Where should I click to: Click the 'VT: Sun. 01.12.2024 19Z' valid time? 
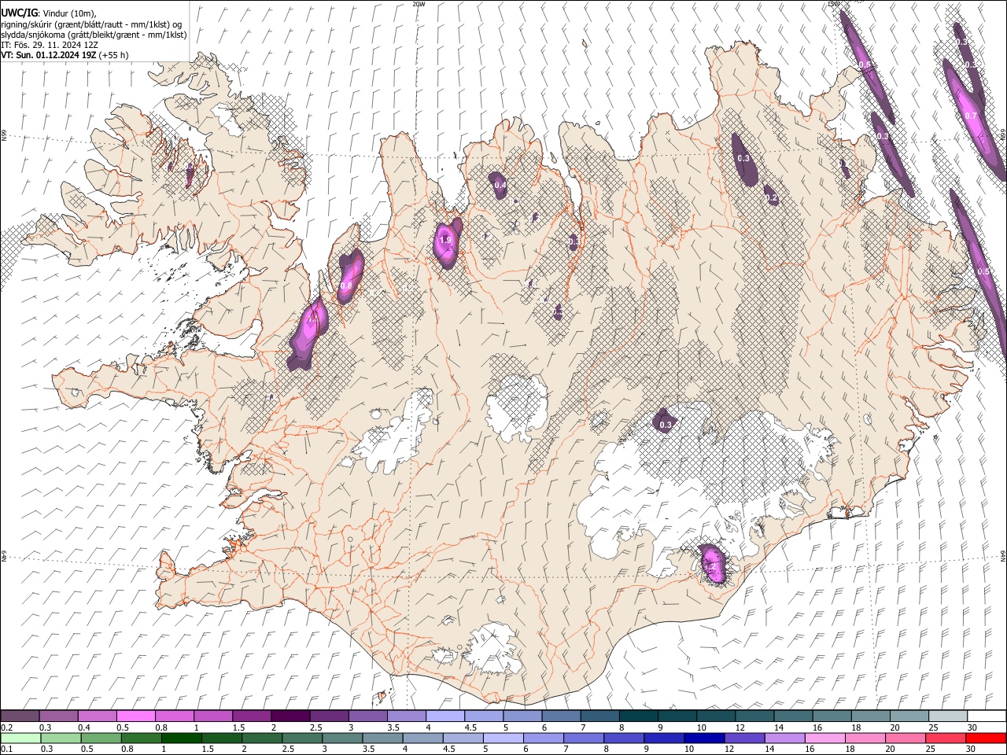tap(48, 55)
